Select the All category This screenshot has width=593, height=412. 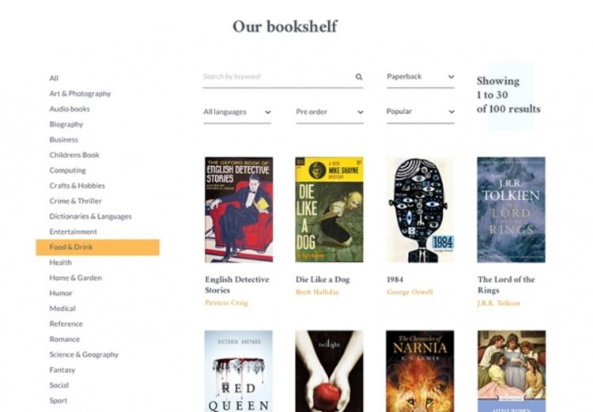coord(54,78)
